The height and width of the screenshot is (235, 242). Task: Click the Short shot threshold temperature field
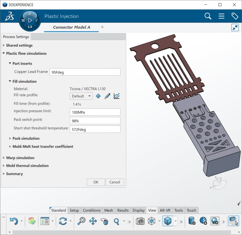[95, 129]
